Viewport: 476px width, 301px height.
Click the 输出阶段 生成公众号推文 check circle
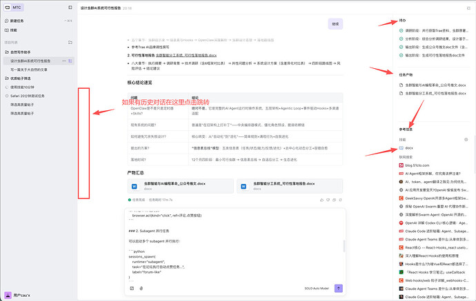(x=401, y=47)
